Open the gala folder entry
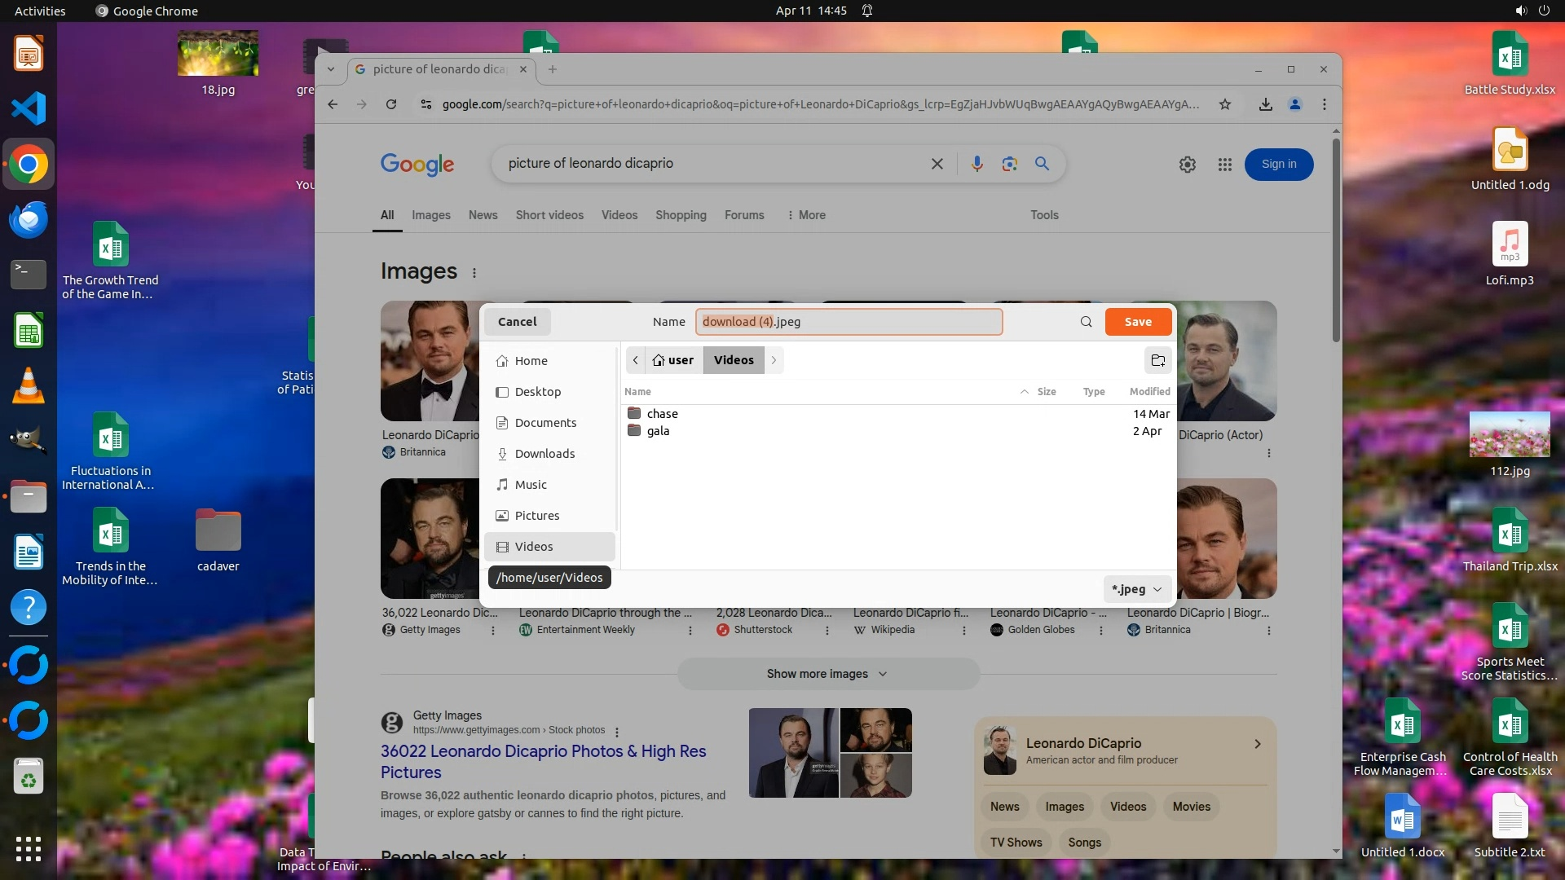 [x=658, y=431]
